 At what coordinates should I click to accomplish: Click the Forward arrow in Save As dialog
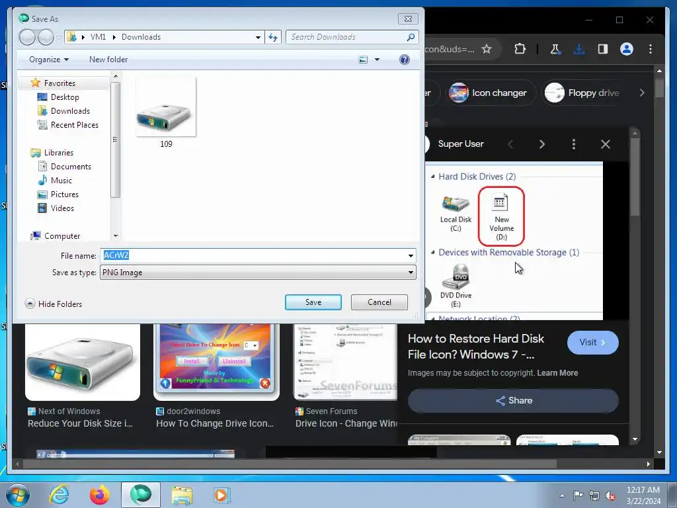[46, 37]
